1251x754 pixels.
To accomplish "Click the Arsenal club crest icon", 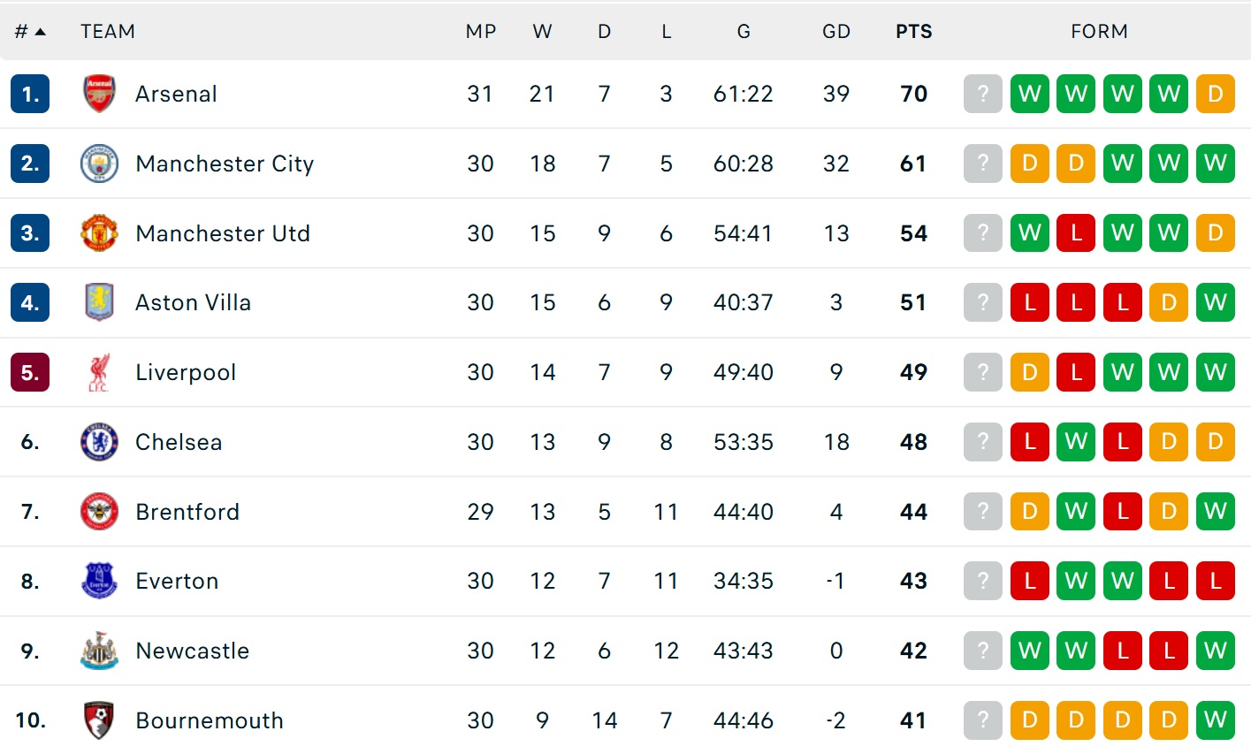I will [x=99, y=94].
